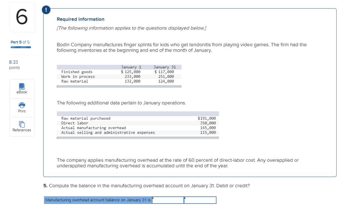This screenshot has height=213, width=354.
Task: Click the question number 6 box
Action: click(x=22, y=17)
